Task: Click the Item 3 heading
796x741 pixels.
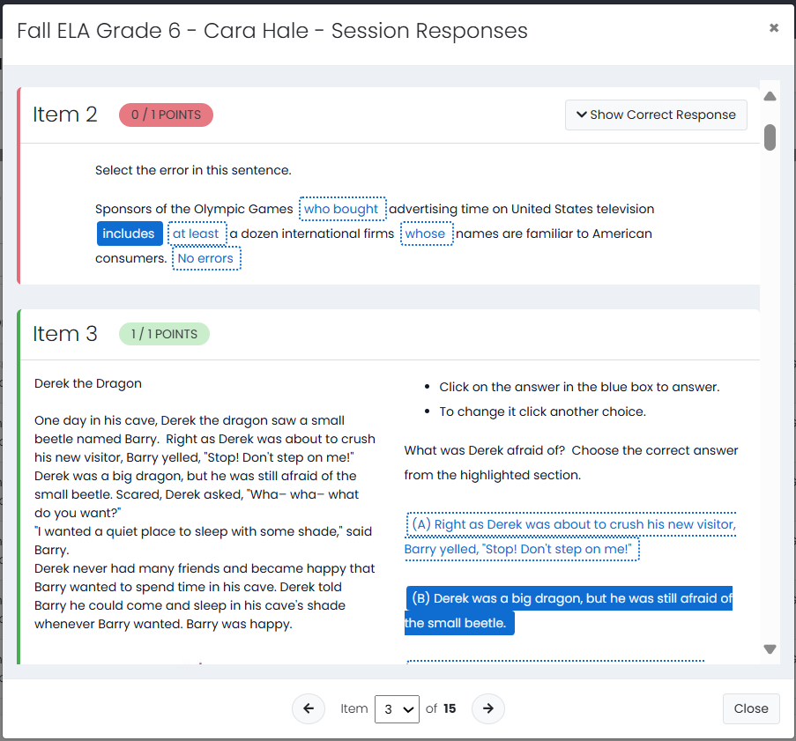Action: tap(65, 334)
